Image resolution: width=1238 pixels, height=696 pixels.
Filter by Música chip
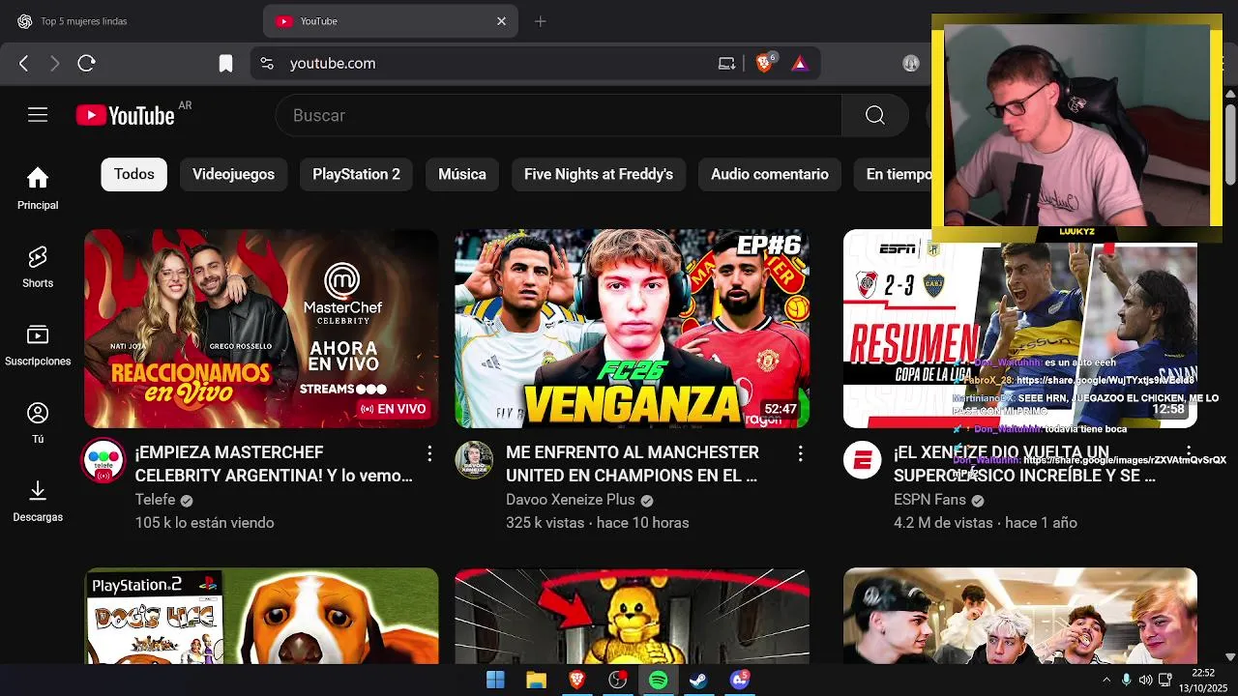(462, 174)
